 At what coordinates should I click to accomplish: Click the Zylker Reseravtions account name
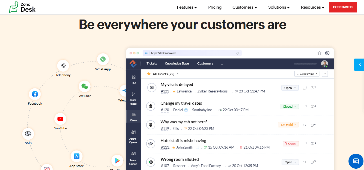pyautogui.click(x=212, y=91)
